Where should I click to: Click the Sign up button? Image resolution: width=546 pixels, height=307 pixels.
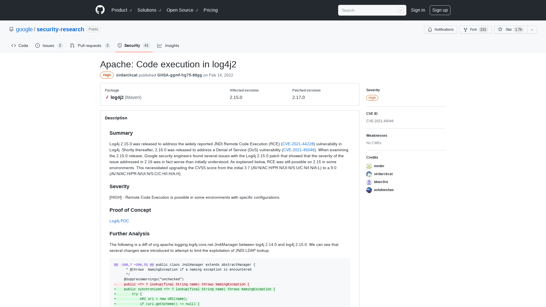coord(440,10)
